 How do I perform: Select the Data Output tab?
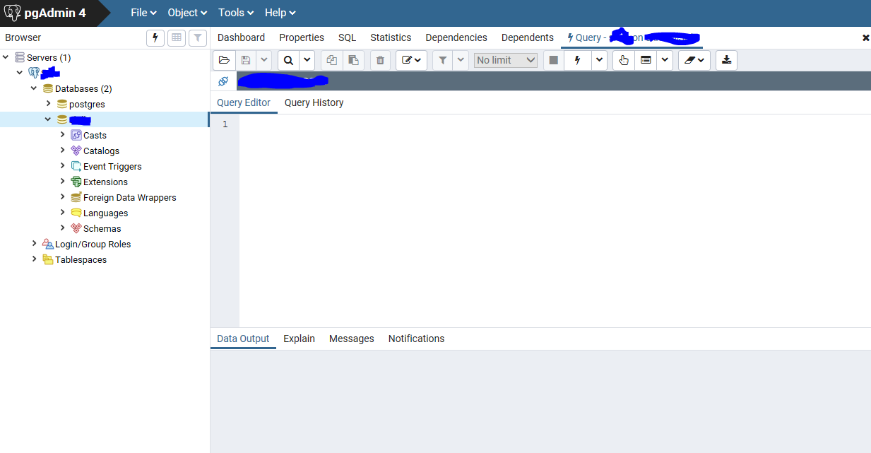(243, 339)
